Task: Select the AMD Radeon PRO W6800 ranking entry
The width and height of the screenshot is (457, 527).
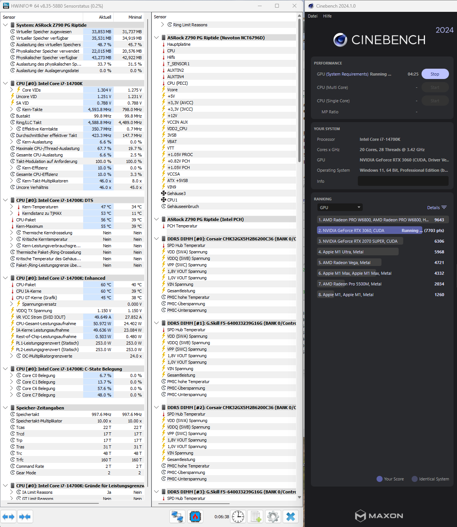Action: click(x=383, y=220)
